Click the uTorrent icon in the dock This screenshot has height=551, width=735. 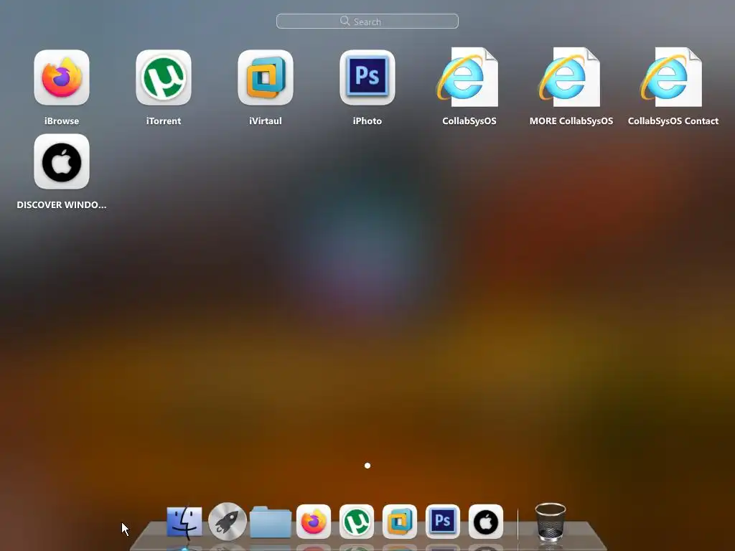point(357,522)
